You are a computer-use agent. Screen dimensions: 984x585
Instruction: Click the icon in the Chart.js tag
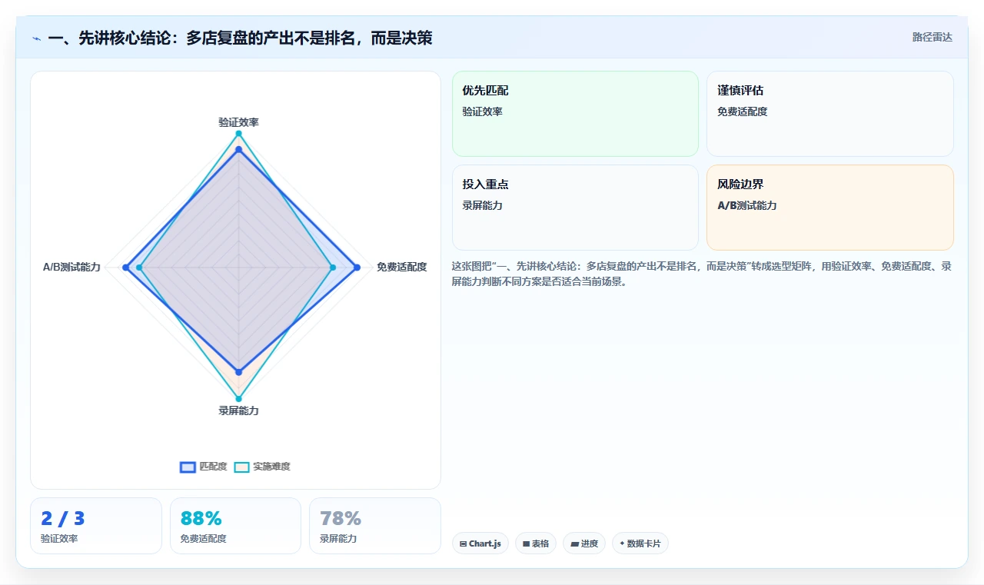click(463, 543)
